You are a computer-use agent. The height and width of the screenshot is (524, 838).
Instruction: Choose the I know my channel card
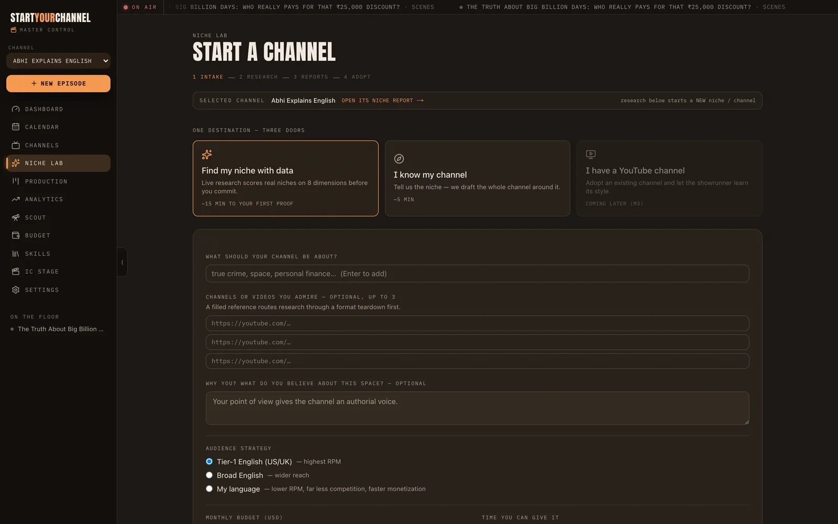click(477, 178)
